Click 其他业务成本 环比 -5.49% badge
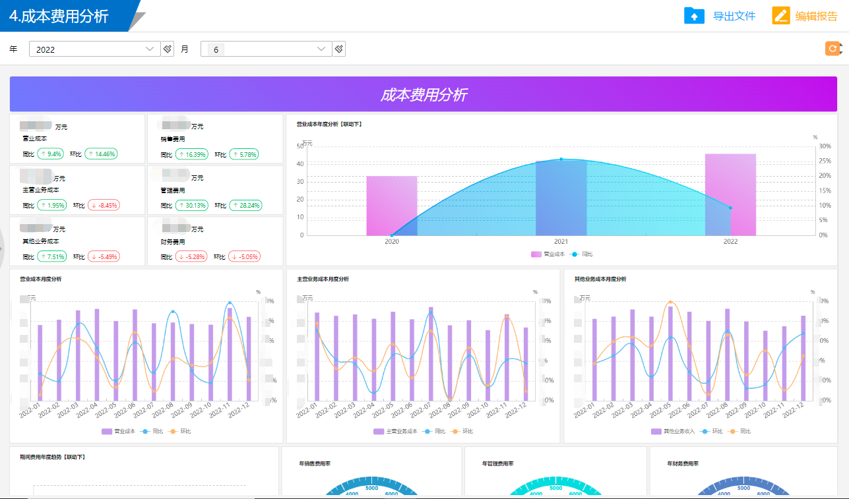849x499 pixels. click(104, 256)
